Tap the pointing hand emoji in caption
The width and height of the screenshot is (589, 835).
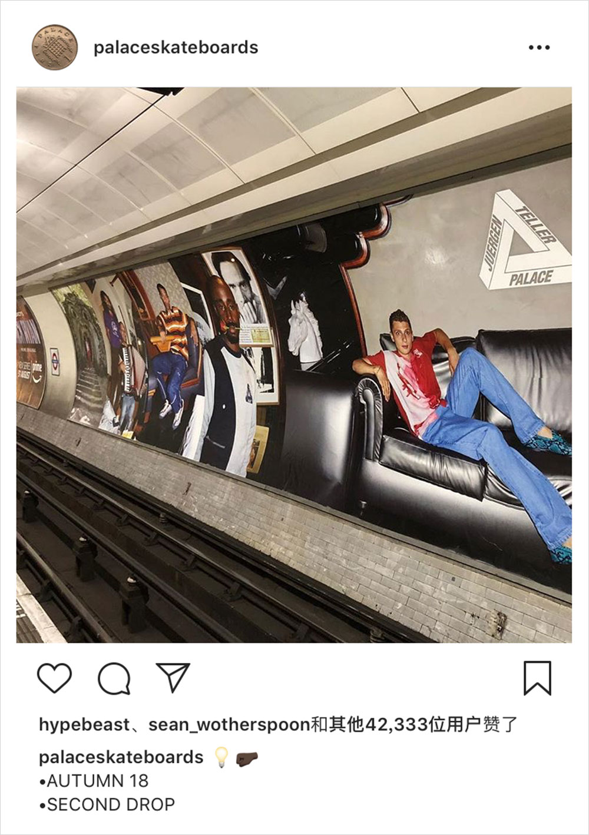[x=247, y=758]
